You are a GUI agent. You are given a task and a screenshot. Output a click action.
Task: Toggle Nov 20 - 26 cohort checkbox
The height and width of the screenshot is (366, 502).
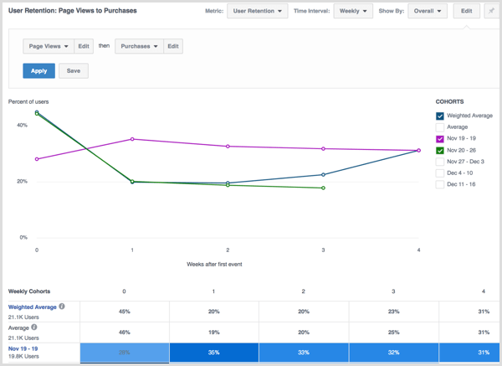point(440,150)
